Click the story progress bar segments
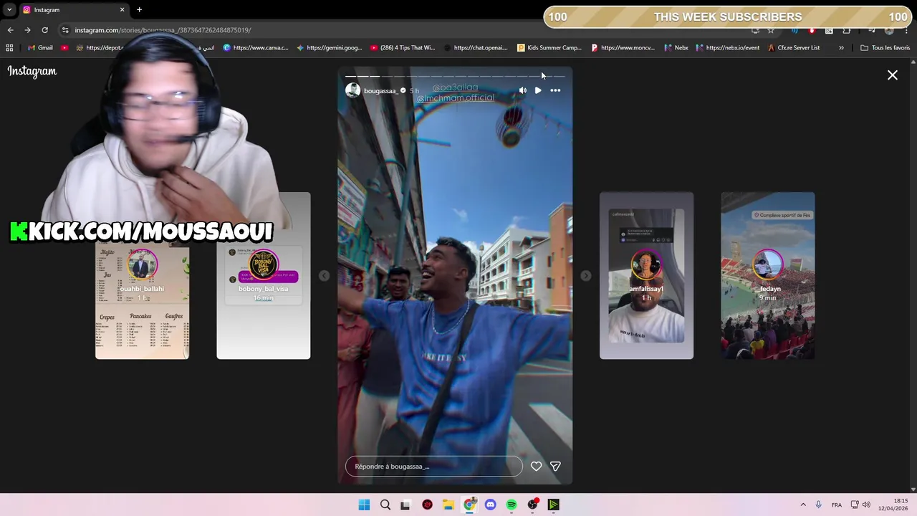 point(455,76)
